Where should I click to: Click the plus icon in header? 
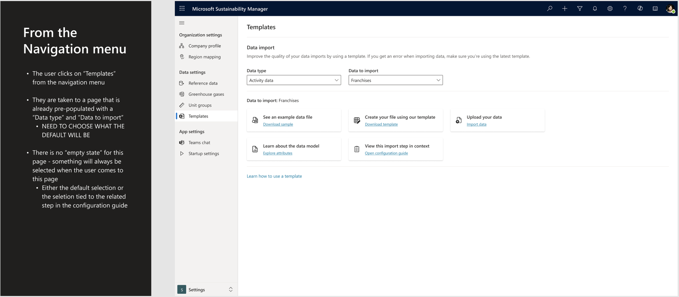pos(565,9)
